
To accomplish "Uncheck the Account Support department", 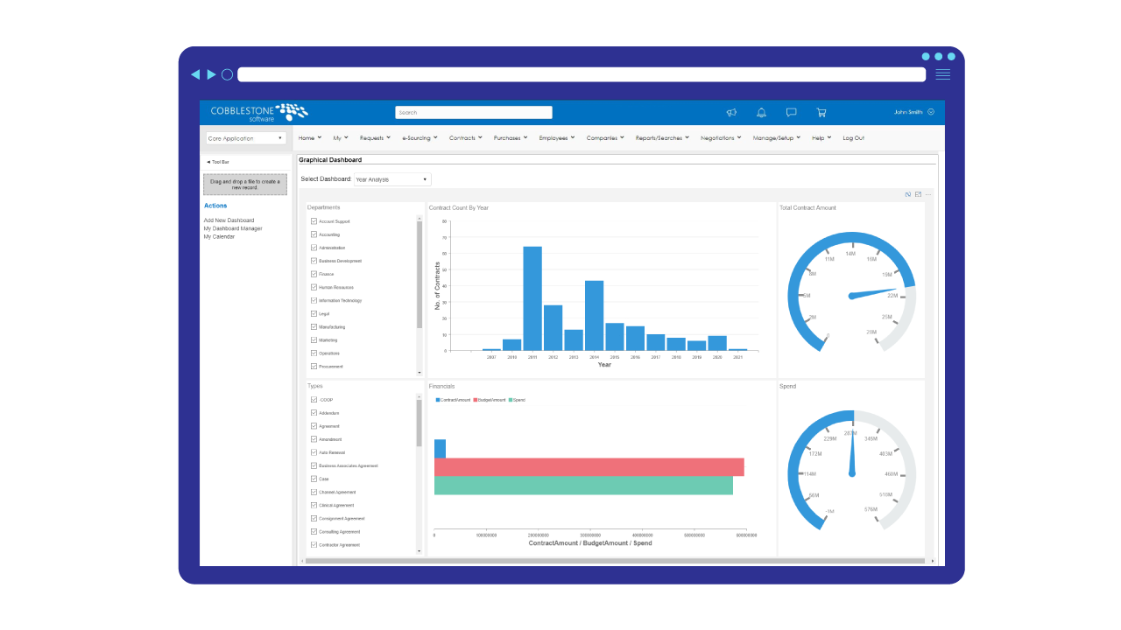I will pos(314,221).
